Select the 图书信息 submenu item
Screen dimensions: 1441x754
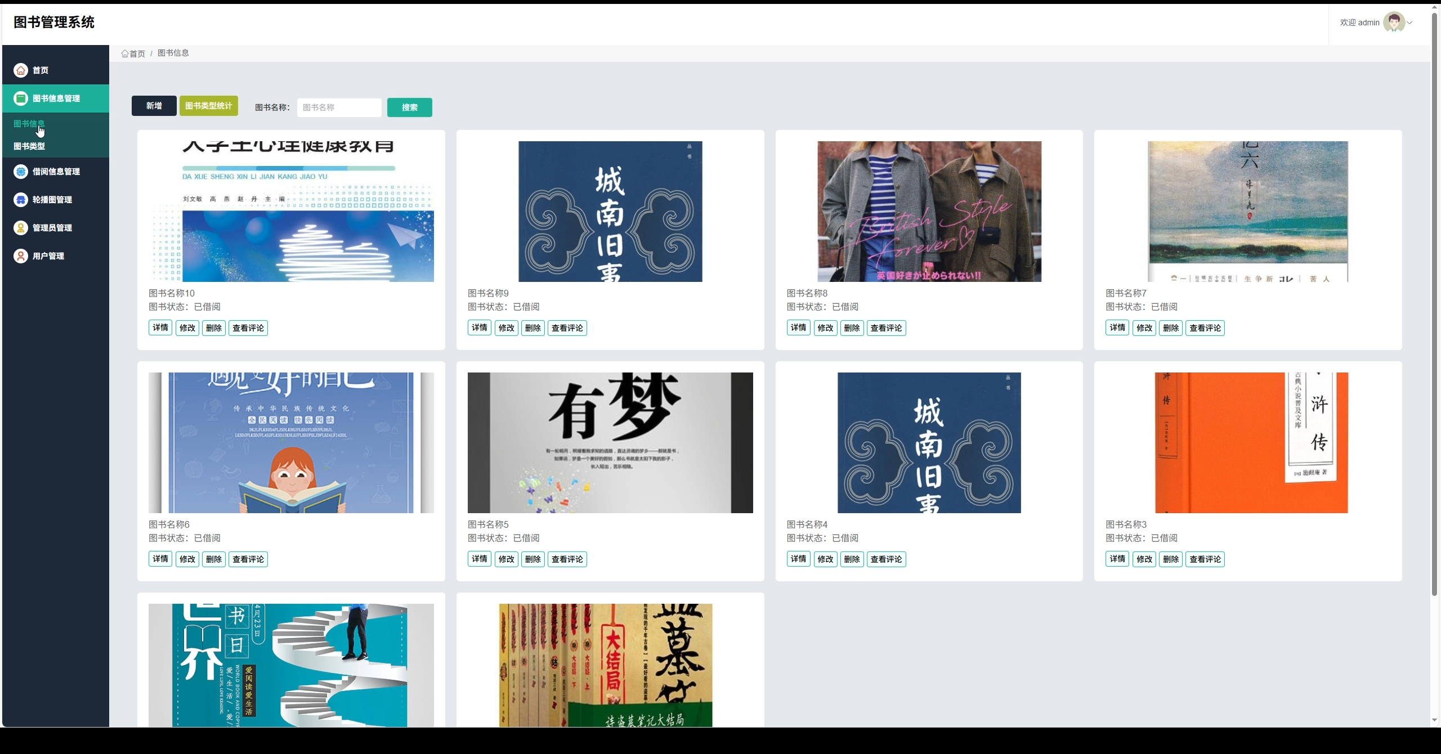[29, 123]
